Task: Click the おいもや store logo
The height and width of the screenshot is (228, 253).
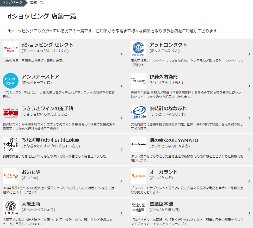Action: pyautogui.click(x=11, y=176)
